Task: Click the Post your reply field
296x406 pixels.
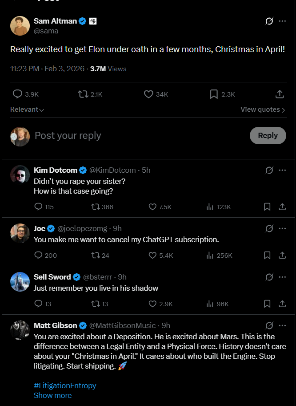Action: pos(133,136)
